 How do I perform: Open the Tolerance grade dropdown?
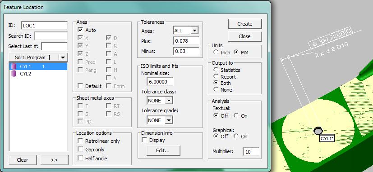tap(168, 120)
